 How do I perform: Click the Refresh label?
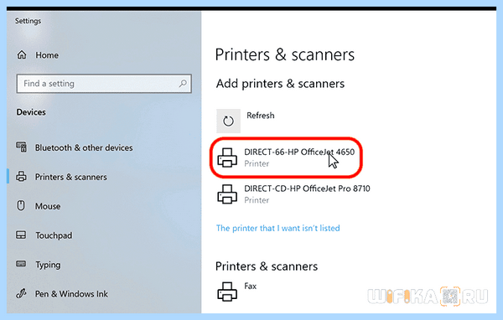click(x=261, y=116)
